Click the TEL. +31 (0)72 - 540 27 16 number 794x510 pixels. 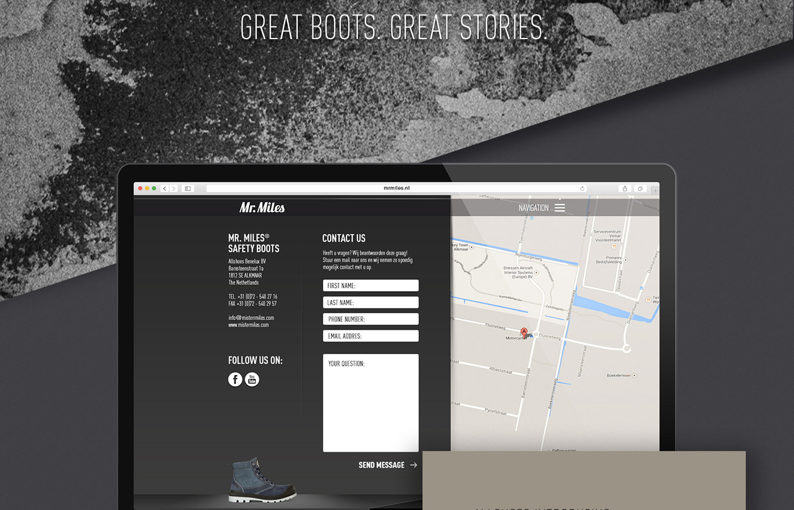tap(253, 296)
